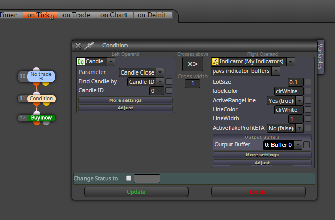
Task: Click the Crosses above operator button
Action: coord(193,64)
